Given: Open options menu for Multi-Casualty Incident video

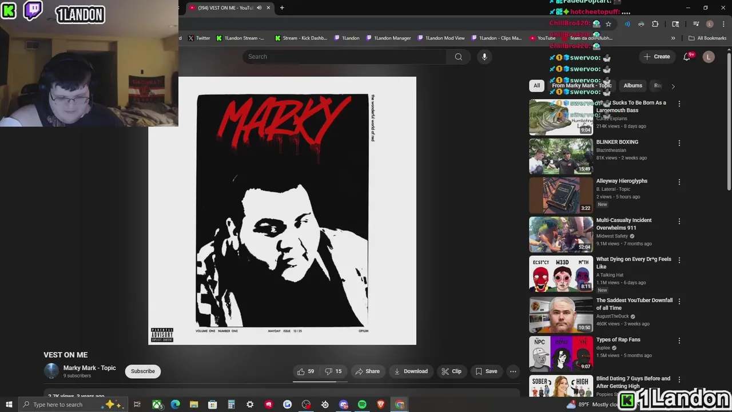Looking at the screenshot, I should [x=679, y=221].
